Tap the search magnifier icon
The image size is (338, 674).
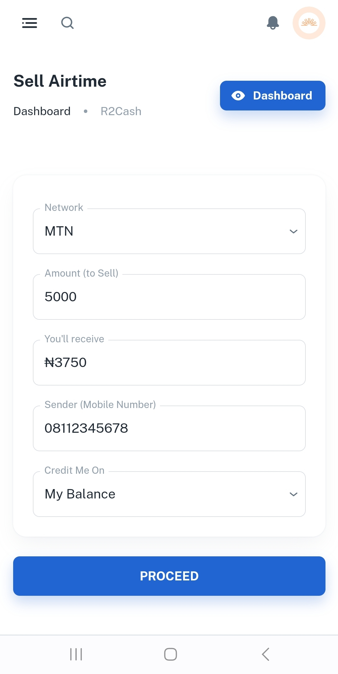coord(67,23)
